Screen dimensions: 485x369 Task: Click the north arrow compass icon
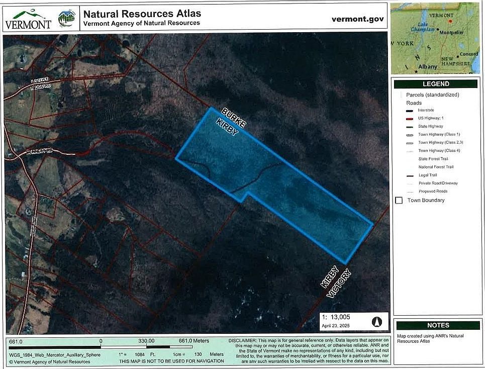click(378, 323)
